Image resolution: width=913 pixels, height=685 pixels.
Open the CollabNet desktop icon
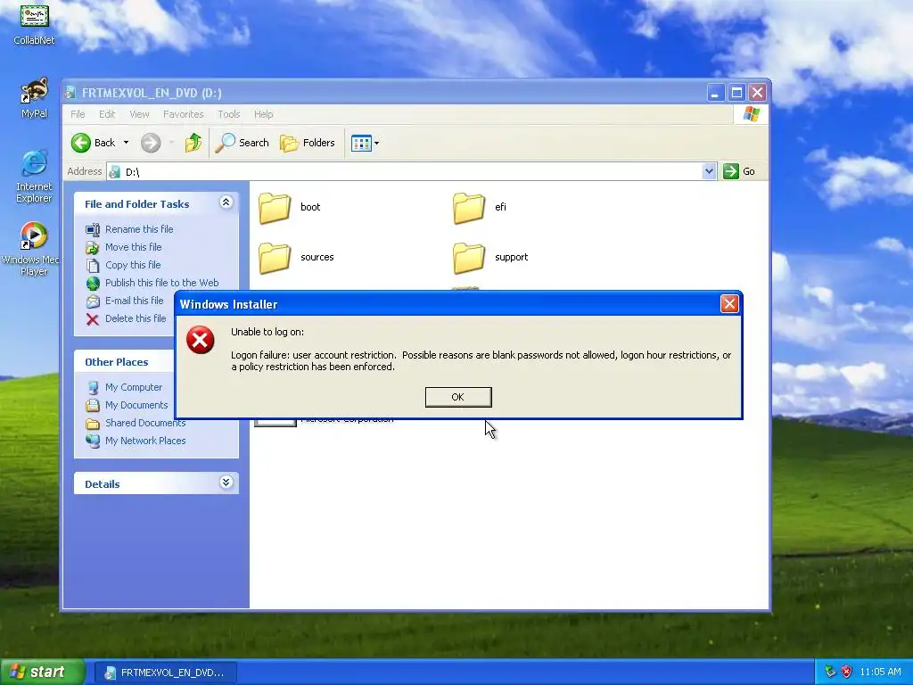tap(35, 23)
